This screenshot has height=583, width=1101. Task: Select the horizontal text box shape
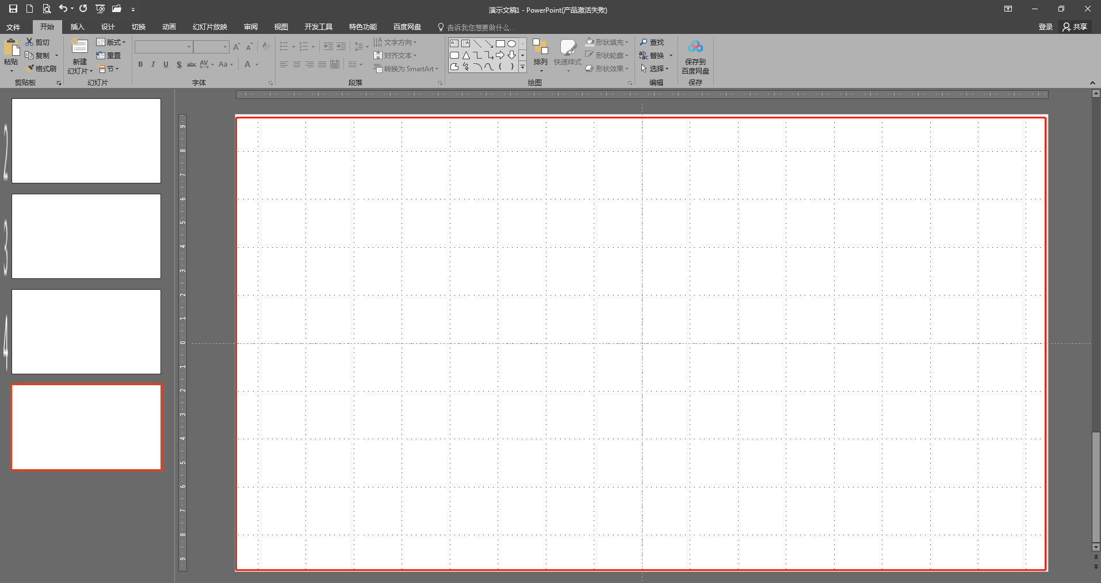pyautogui.click(x=454, y=44)
